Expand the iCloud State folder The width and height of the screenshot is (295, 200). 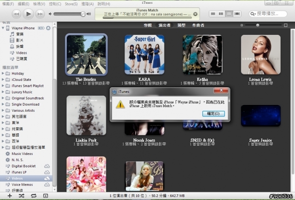pos(3,80)
